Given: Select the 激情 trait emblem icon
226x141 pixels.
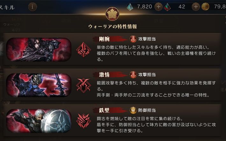Looking at the screenshot, I should tap(83, 85).
